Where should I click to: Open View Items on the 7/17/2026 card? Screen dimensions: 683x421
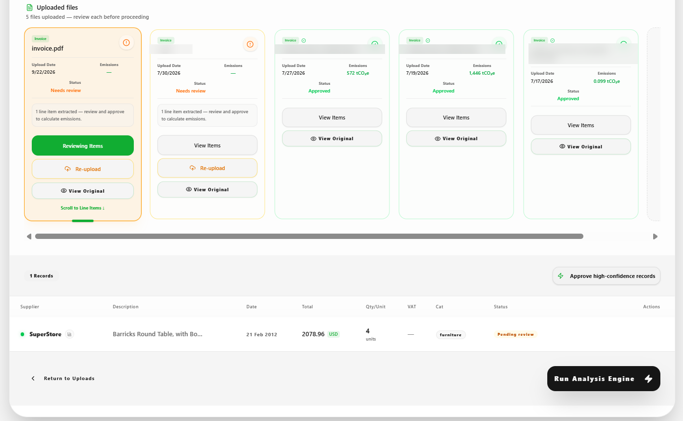[581, 125]
